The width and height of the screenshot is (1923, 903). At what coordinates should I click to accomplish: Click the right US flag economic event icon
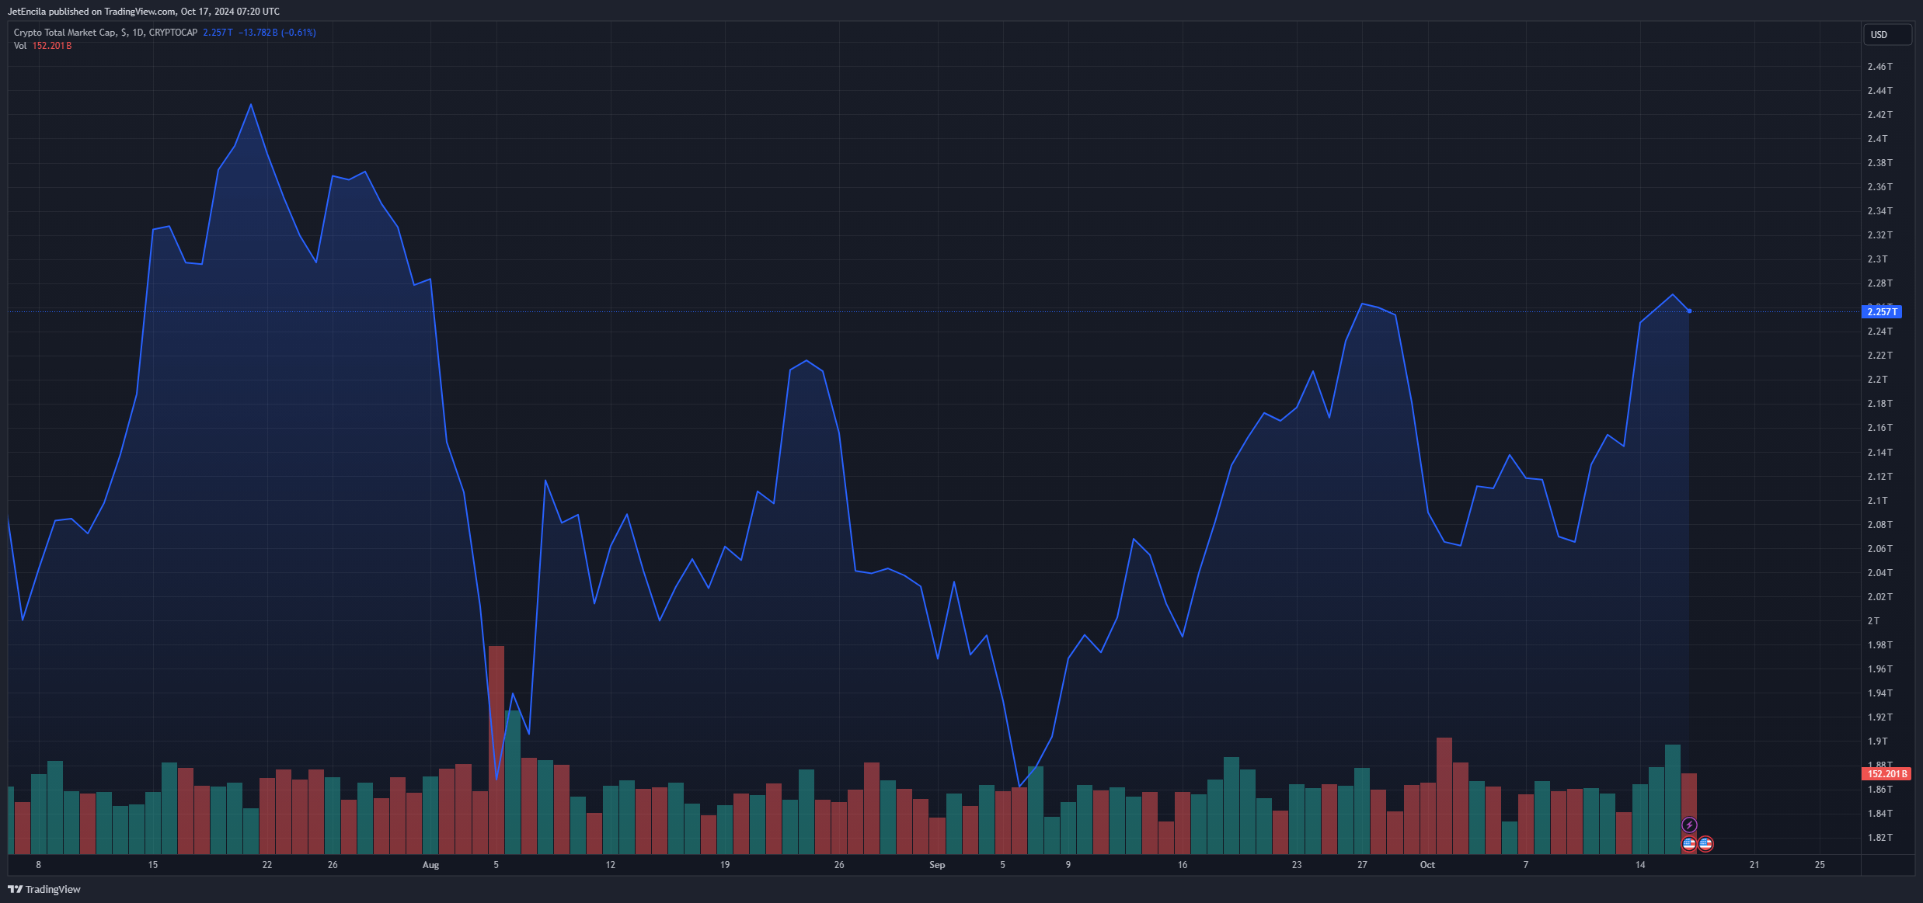tap(1705, 844)
